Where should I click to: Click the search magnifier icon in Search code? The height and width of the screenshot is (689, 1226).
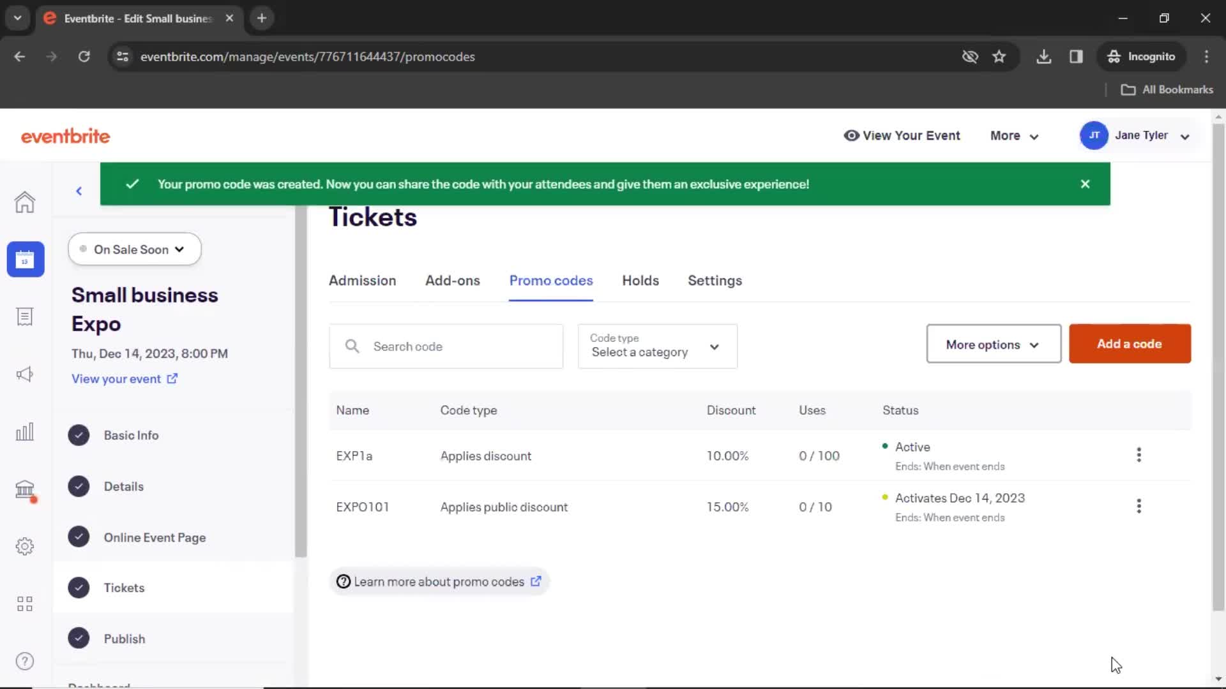pyautogui.click(x=352, y=346)
